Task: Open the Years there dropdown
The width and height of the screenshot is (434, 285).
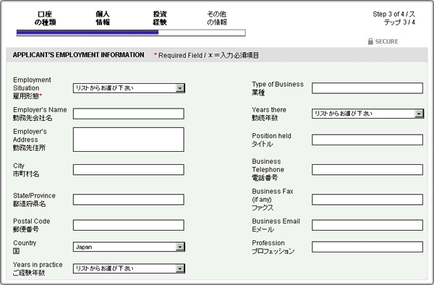Action: click(367, 114)
